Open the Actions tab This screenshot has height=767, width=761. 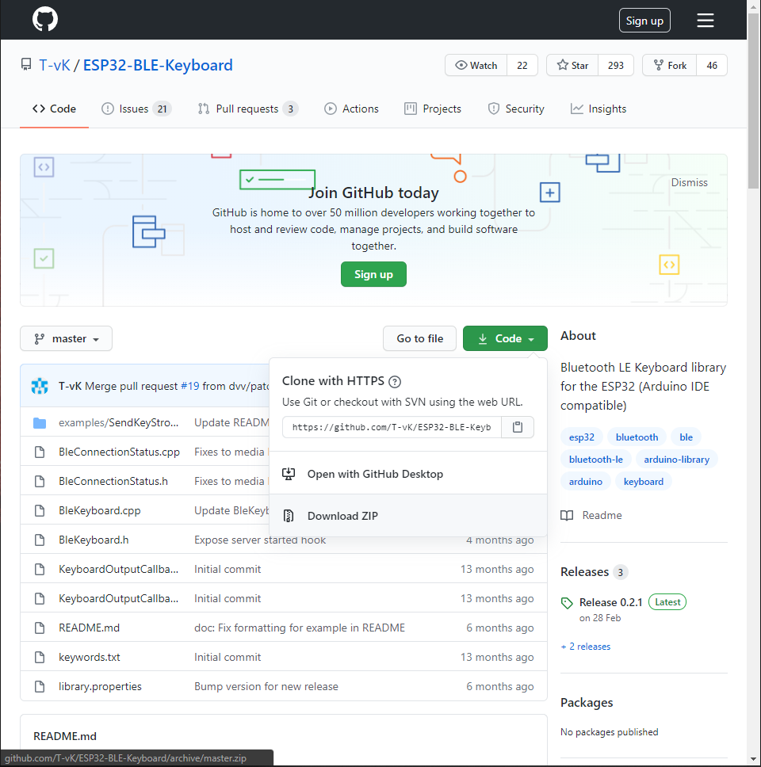click(351, 109)
